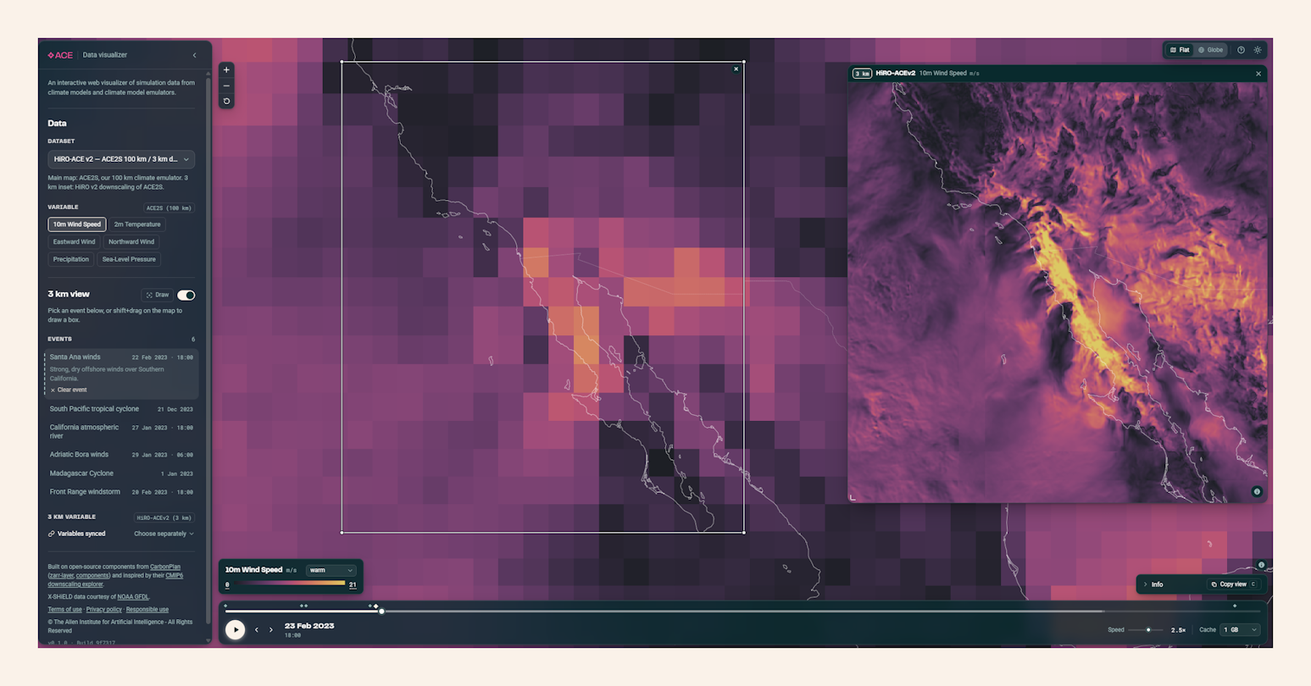
Task: Toggle the 3 km view switch
Action: [186, 295]
